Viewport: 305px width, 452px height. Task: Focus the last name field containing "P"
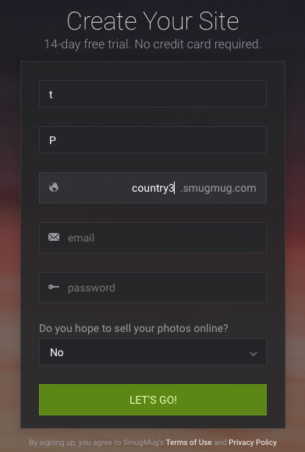pos(153,139)
